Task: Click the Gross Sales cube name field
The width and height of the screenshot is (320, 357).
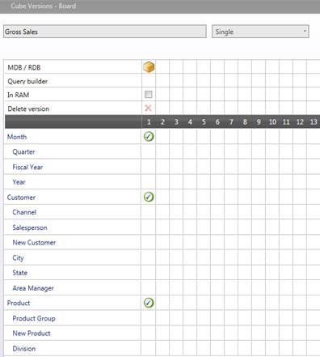Action: tap(105, 32)
